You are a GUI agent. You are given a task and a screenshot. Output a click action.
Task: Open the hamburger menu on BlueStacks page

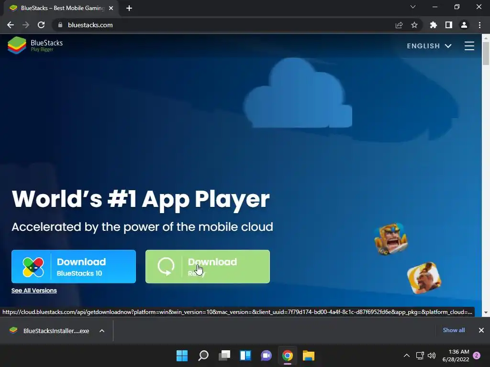469,46
